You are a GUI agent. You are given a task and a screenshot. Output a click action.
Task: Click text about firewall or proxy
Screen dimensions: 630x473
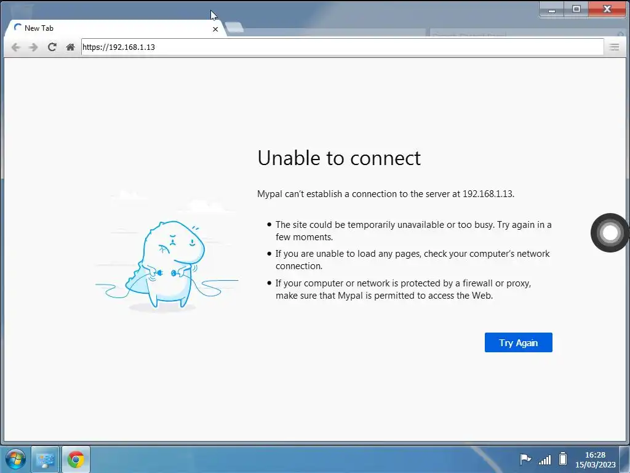403,289
